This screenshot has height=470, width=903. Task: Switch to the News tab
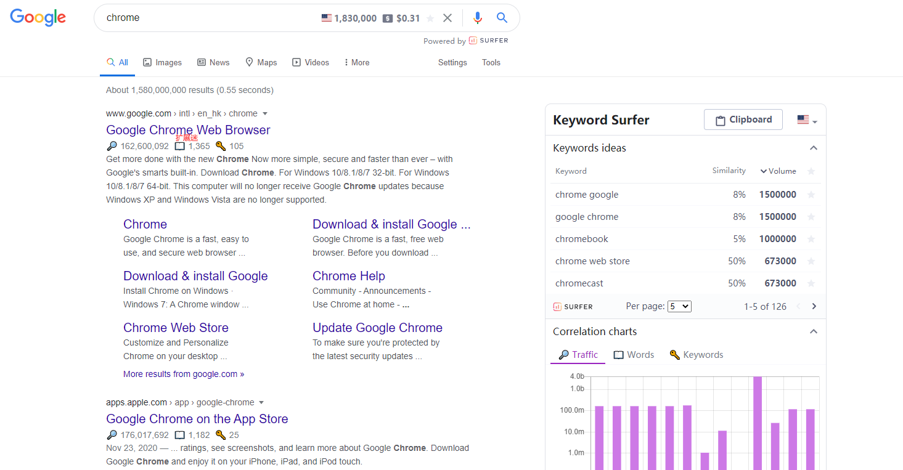click(x=213, y=62)
